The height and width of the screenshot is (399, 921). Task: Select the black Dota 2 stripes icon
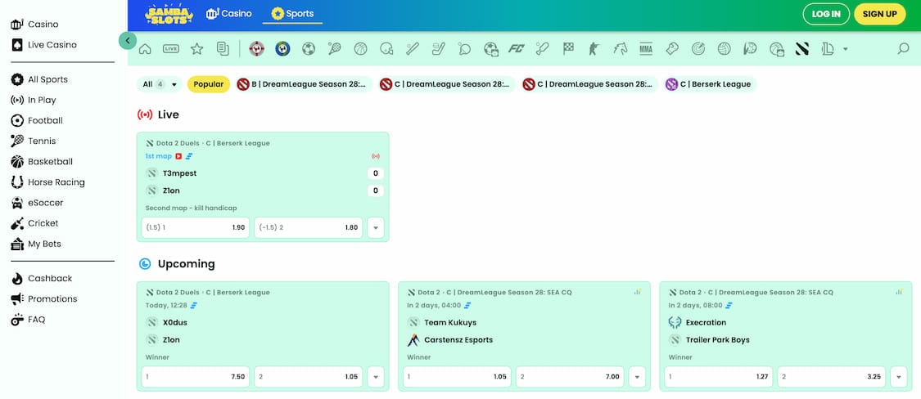(x=801, y=49)
